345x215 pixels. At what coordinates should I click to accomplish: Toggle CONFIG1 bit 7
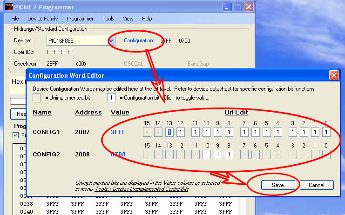[x=244, y=132]
